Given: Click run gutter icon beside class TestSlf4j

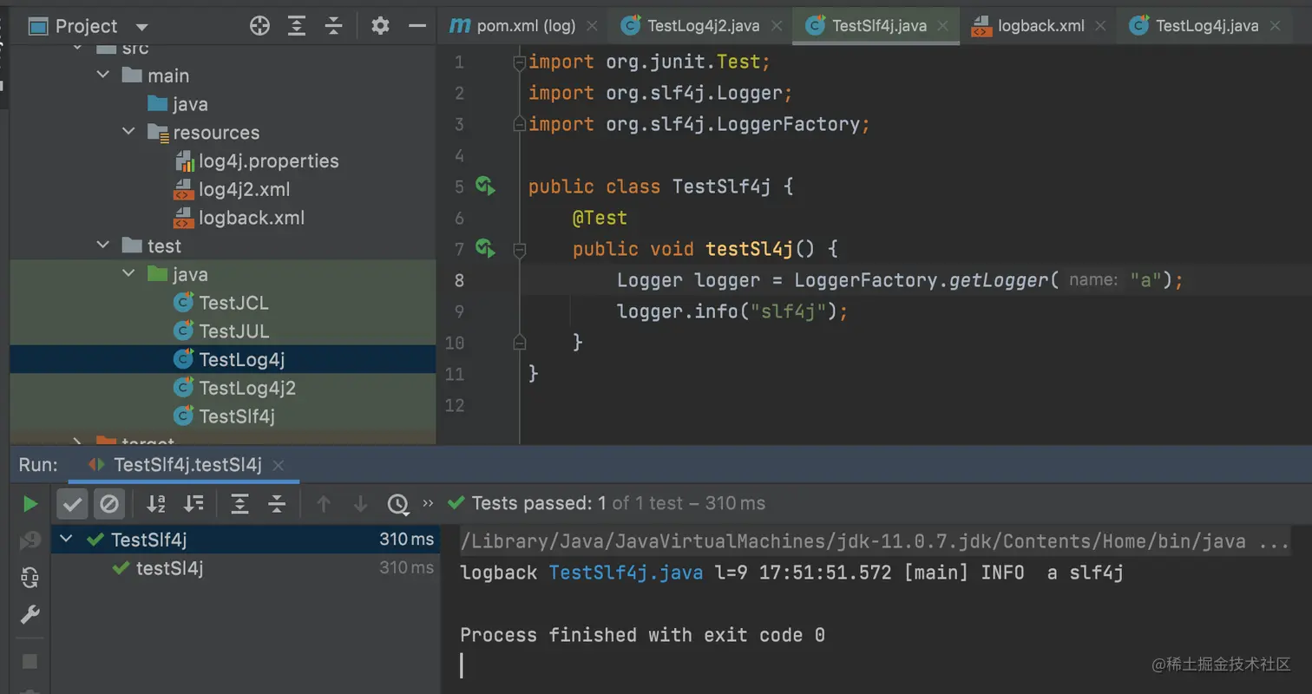Looking at the screenshot, I should (485, 186).
